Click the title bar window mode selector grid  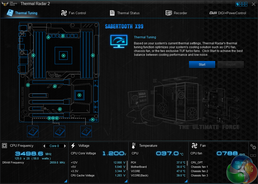(242, 4)
